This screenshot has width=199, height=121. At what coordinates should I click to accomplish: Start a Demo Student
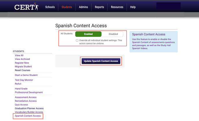(26, 75)
